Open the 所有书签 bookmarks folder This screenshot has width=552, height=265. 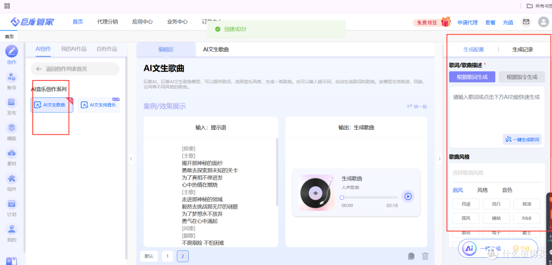tap(539, 6)
